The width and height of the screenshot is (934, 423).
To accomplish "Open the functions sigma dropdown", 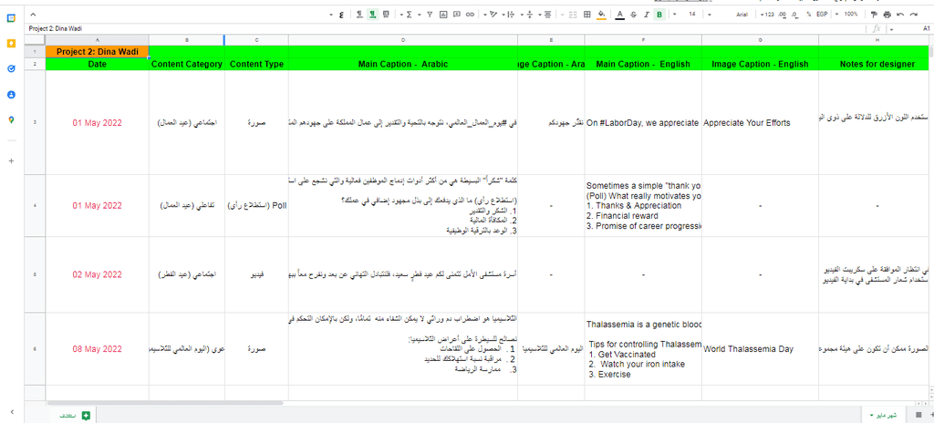I will coord(406,15).
